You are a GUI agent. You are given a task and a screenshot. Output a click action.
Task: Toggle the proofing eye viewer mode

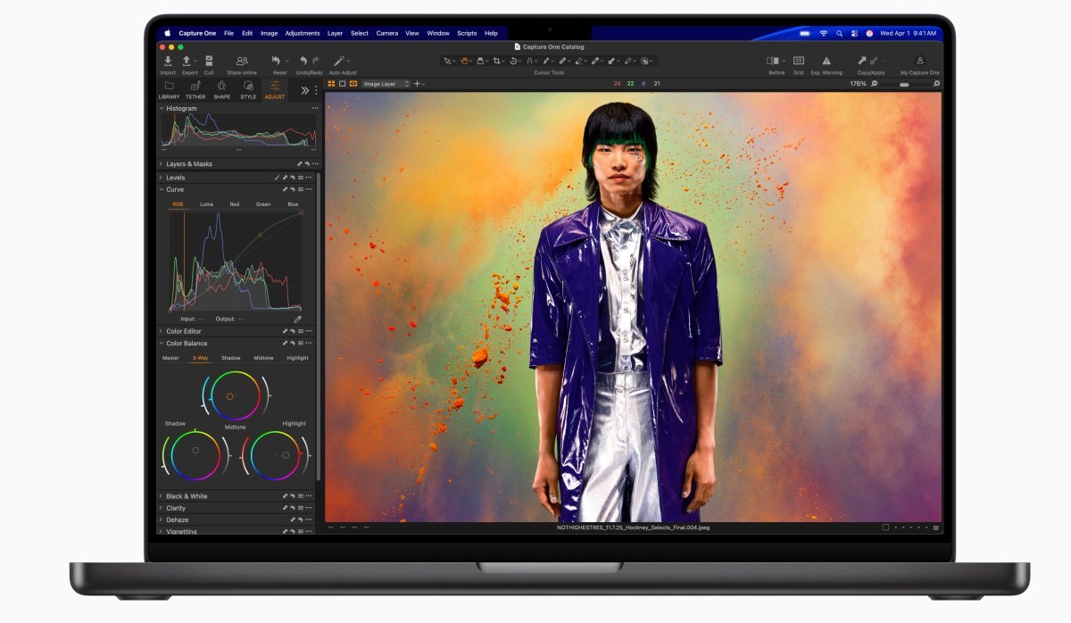[353, 84]
